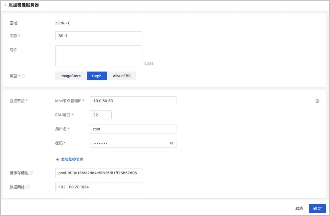Click the 镜像存储池 pool name field
The image size is (330, 216).
click(98, 173)
